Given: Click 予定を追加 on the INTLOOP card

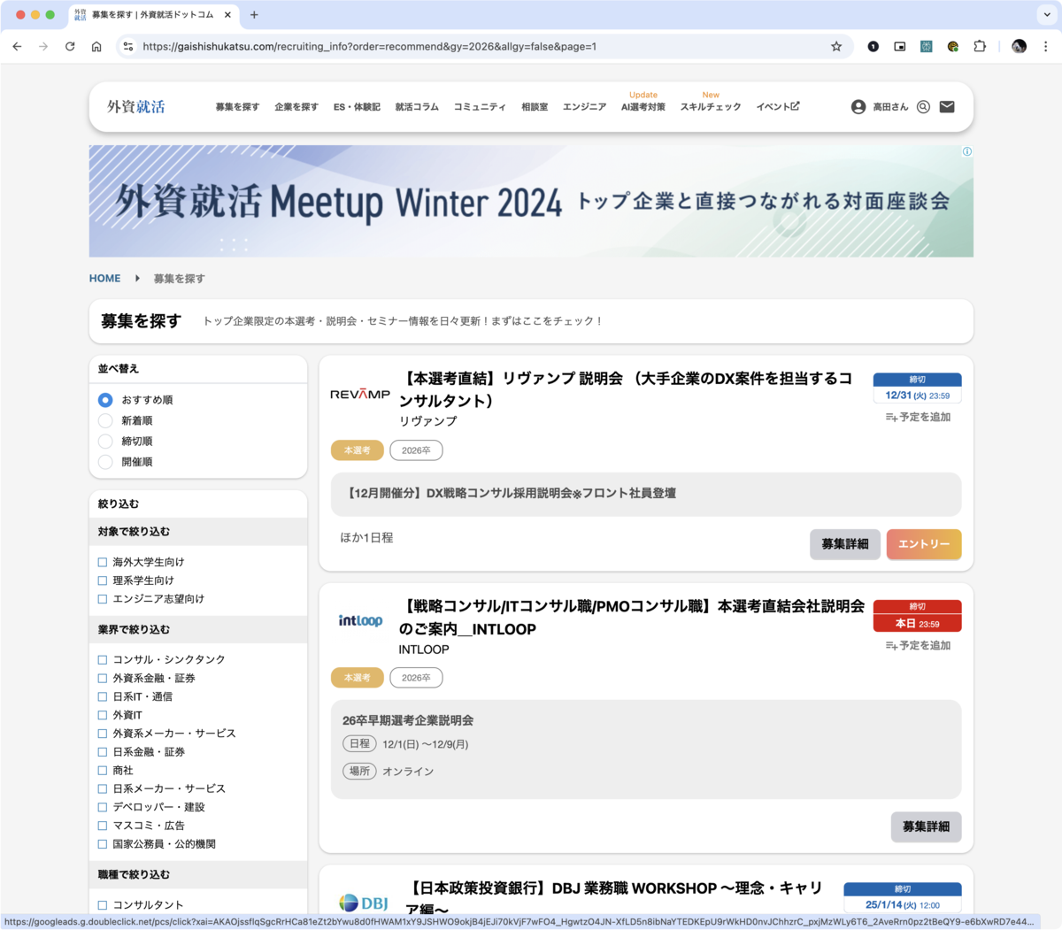Looking at the screenshot, I should 918,645.
